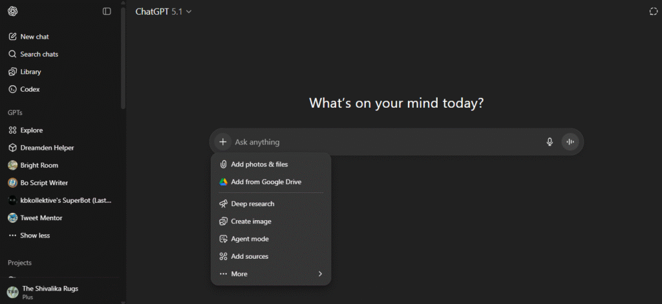Click the Dreamden Helper cube icon
The width and height of the screenshot is (662, 304).
click(x=12, y=148)
